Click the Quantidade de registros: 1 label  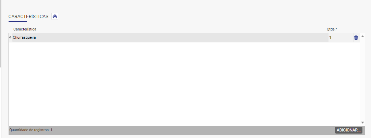(x=31, y=130)
